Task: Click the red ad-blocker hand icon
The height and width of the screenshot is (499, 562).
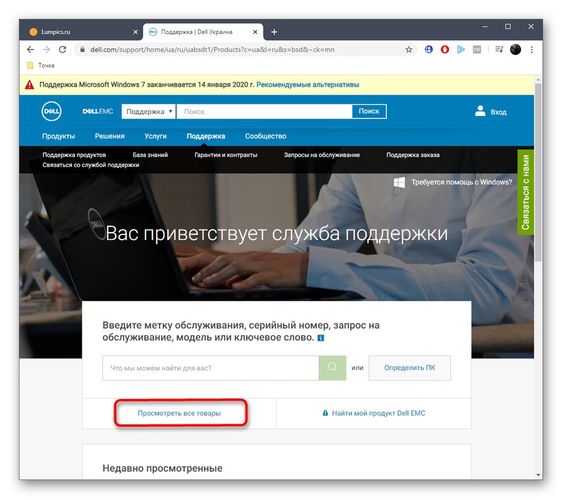Action: pos(444,49)
